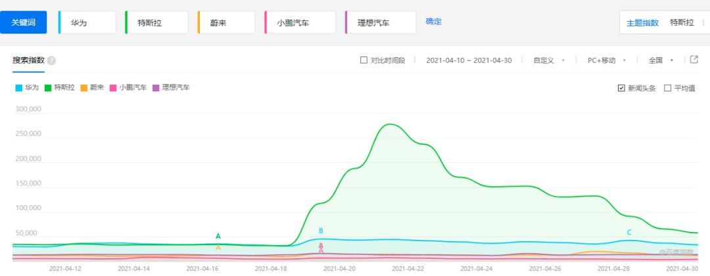
Task: Click the 2021-04-12 axis date label
Action: (64, 268)
